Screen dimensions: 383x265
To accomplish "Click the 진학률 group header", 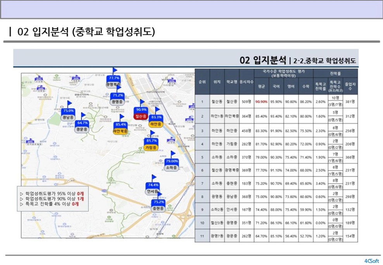I will coord(335,74).
